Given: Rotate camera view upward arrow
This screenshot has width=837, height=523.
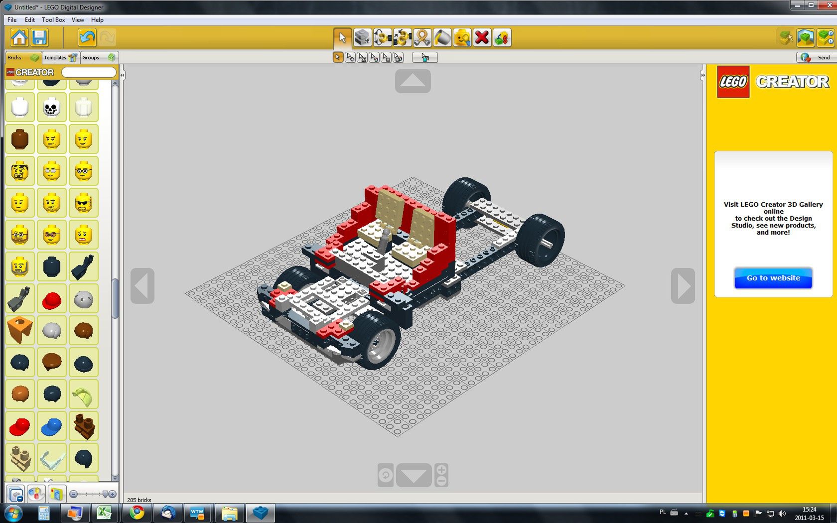Looking at the screenshot, I should (x=413, y=81).
